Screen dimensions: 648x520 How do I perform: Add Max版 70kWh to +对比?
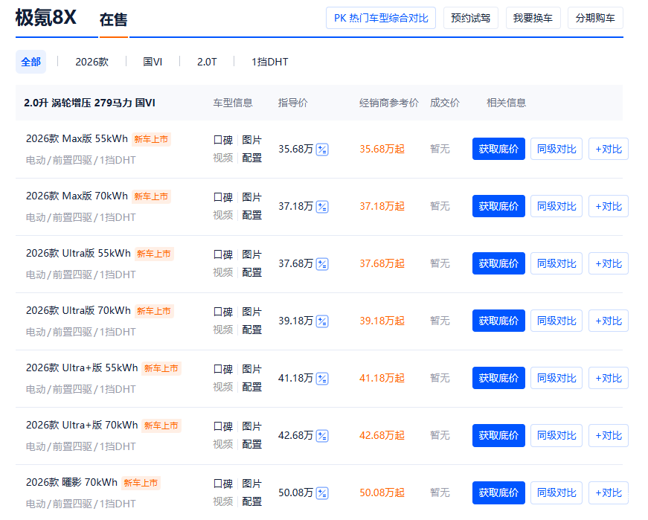coord(609,206)
